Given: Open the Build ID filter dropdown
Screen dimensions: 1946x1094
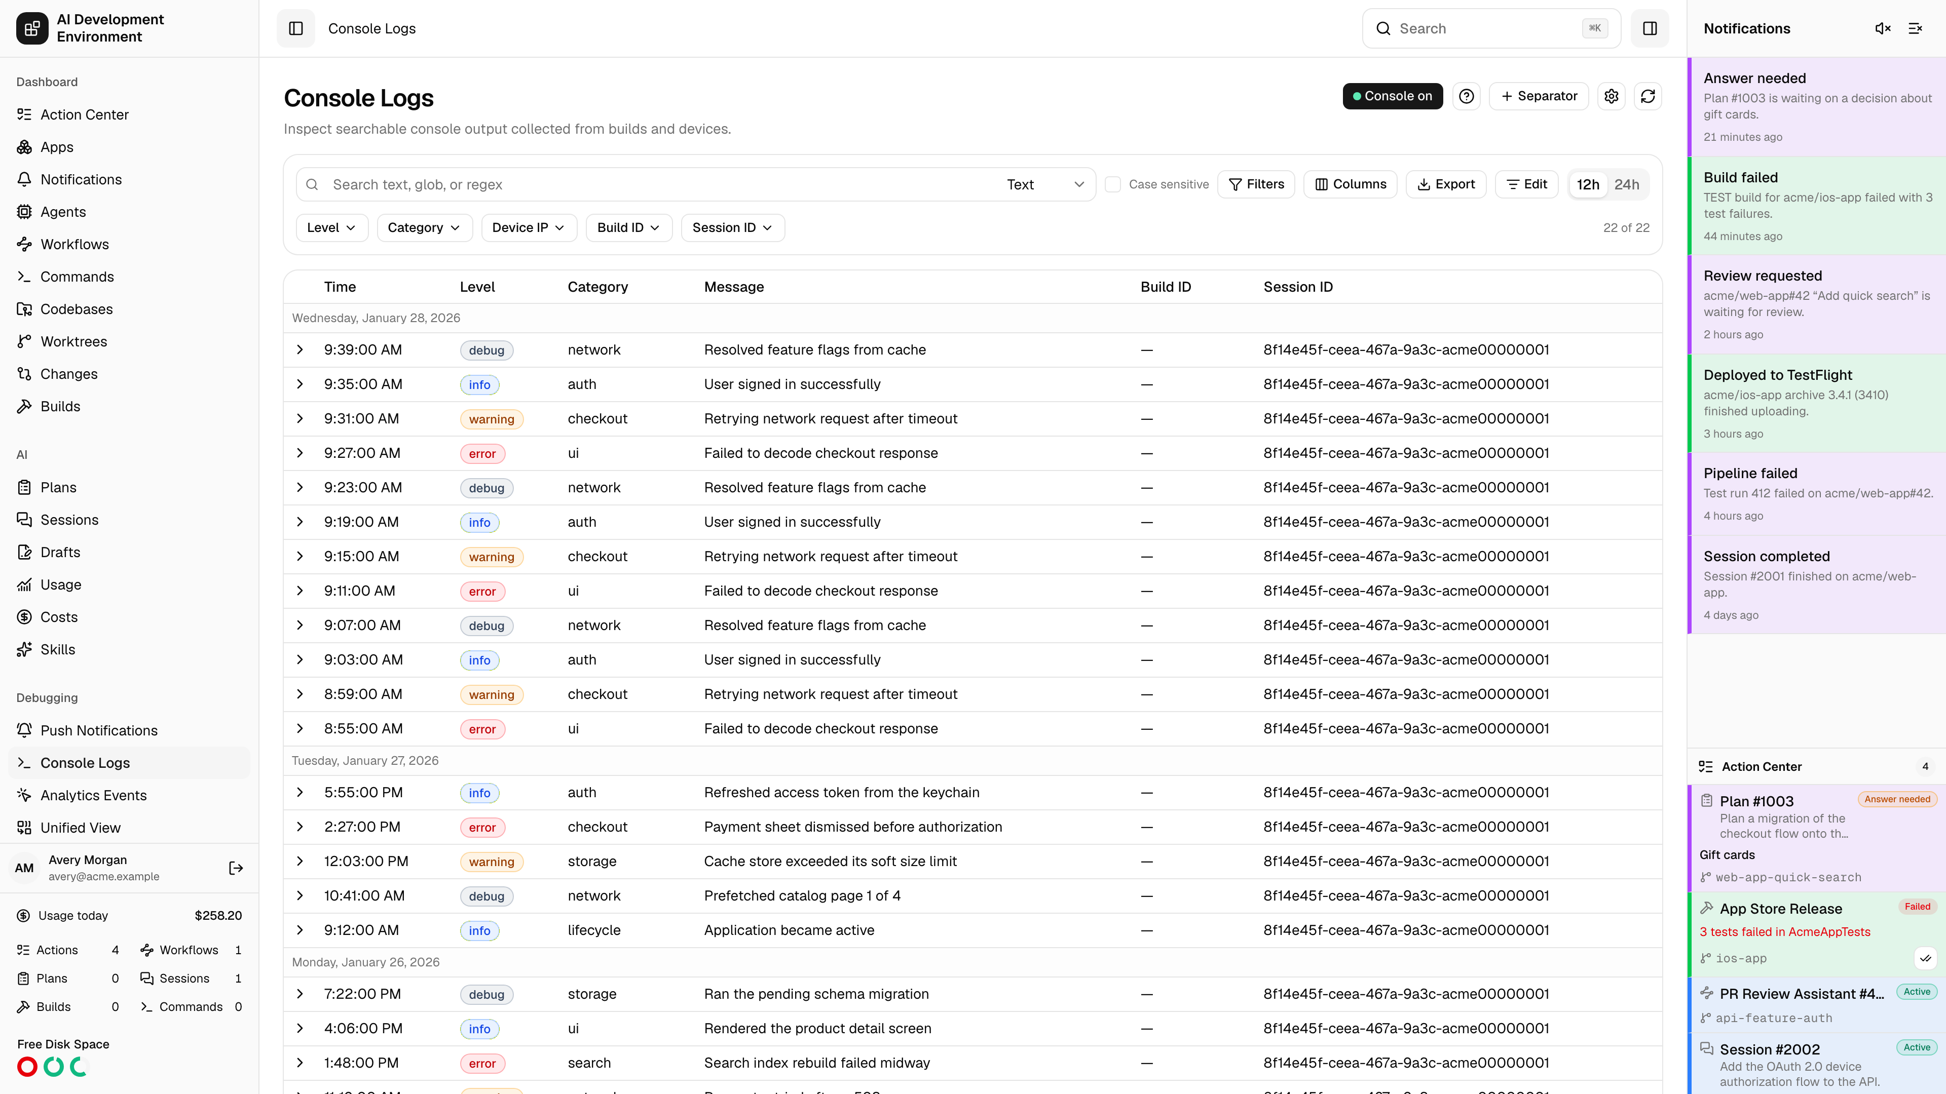Looking at the screenshot, I should pos(628,228).
